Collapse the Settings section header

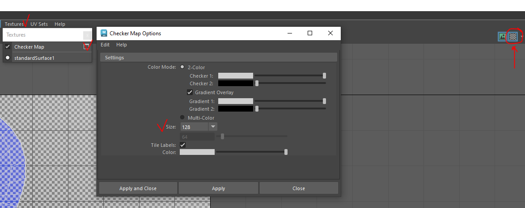coord(218,58)
